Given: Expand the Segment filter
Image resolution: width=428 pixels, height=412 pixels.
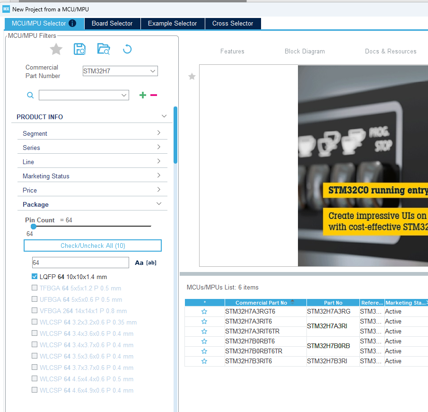Looking at the screenshot, I should pos(158,133).
